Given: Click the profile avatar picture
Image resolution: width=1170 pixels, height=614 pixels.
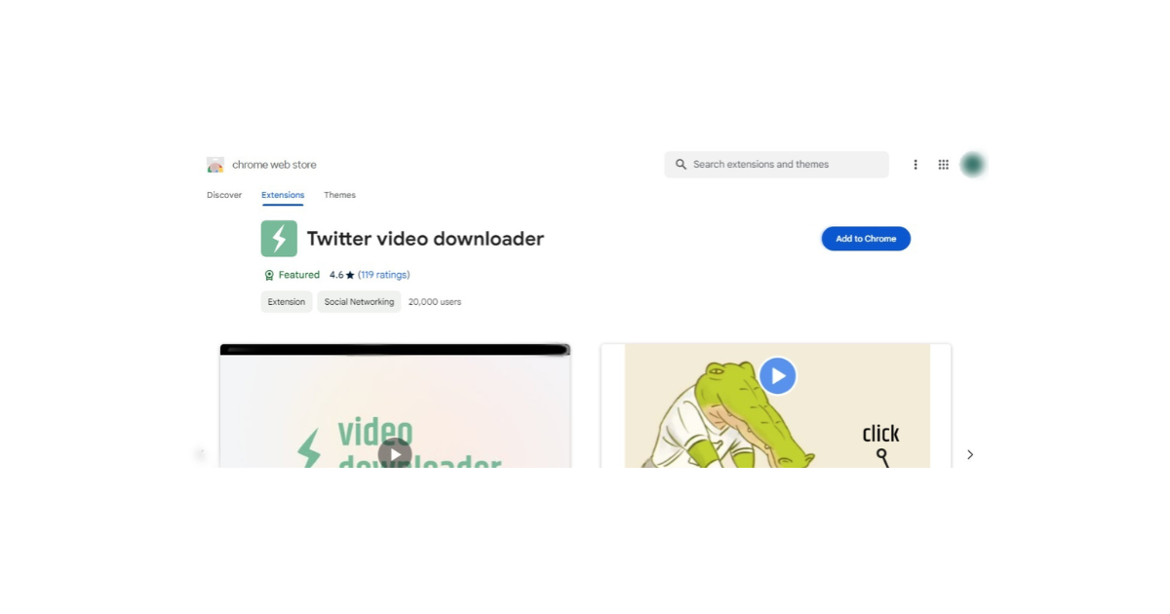Looking at the screenshot, I should [972, 165].
